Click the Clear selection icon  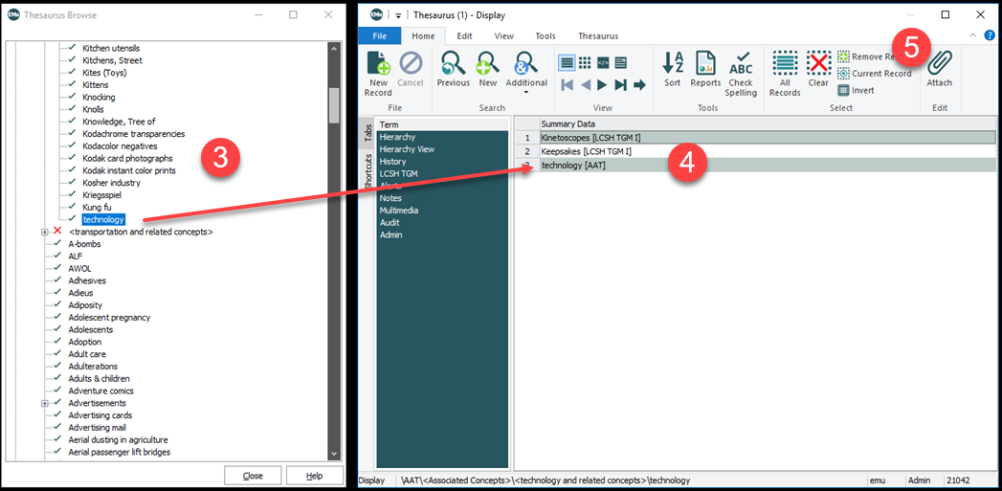[818, 65]
